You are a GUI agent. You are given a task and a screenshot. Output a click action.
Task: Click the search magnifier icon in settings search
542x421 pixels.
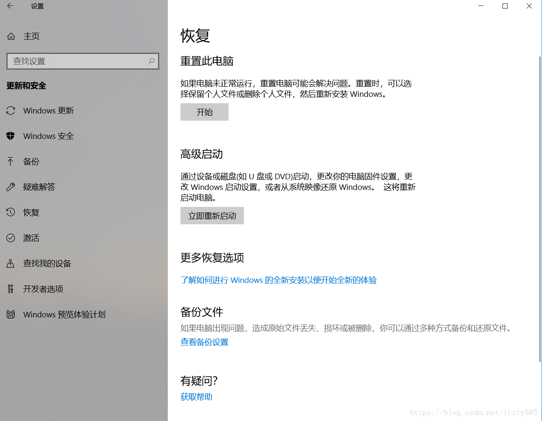[x=151, y=61]
